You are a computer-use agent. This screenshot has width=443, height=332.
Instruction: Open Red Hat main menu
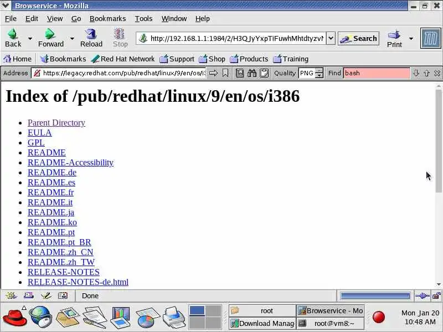point(15,317)
